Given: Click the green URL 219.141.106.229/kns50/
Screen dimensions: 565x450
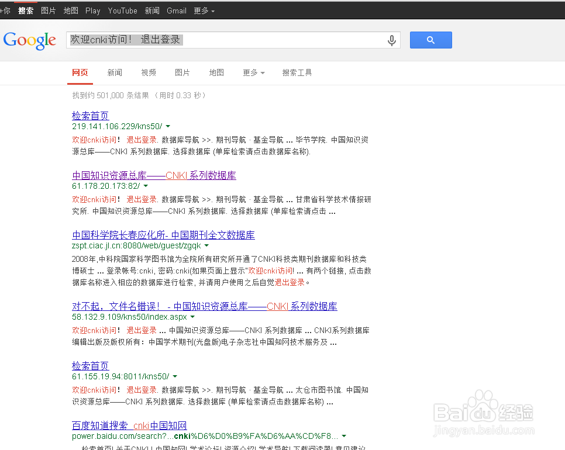Looking at the screenshot, I should [117, 126].
